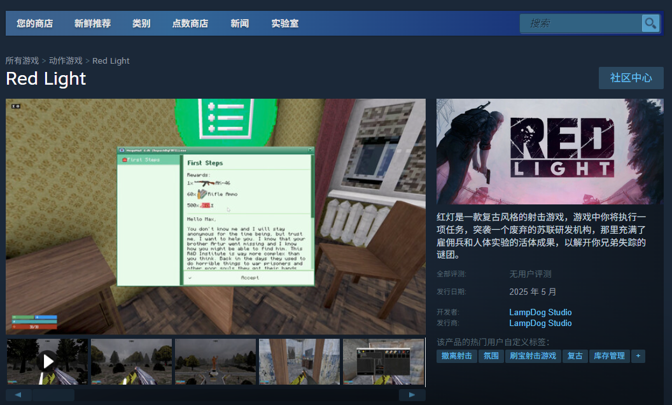Image resolution: width=672 pixels, height=405 pixels.
Task: Play the Red Light trailer video
Action: (x=46, y=361)
